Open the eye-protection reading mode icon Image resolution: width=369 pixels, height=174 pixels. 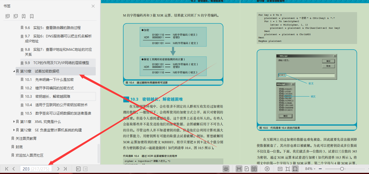click(x=226, y=169)
